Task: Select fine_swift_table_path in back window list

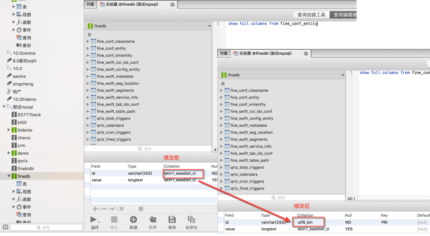Action: pos(116,111)
